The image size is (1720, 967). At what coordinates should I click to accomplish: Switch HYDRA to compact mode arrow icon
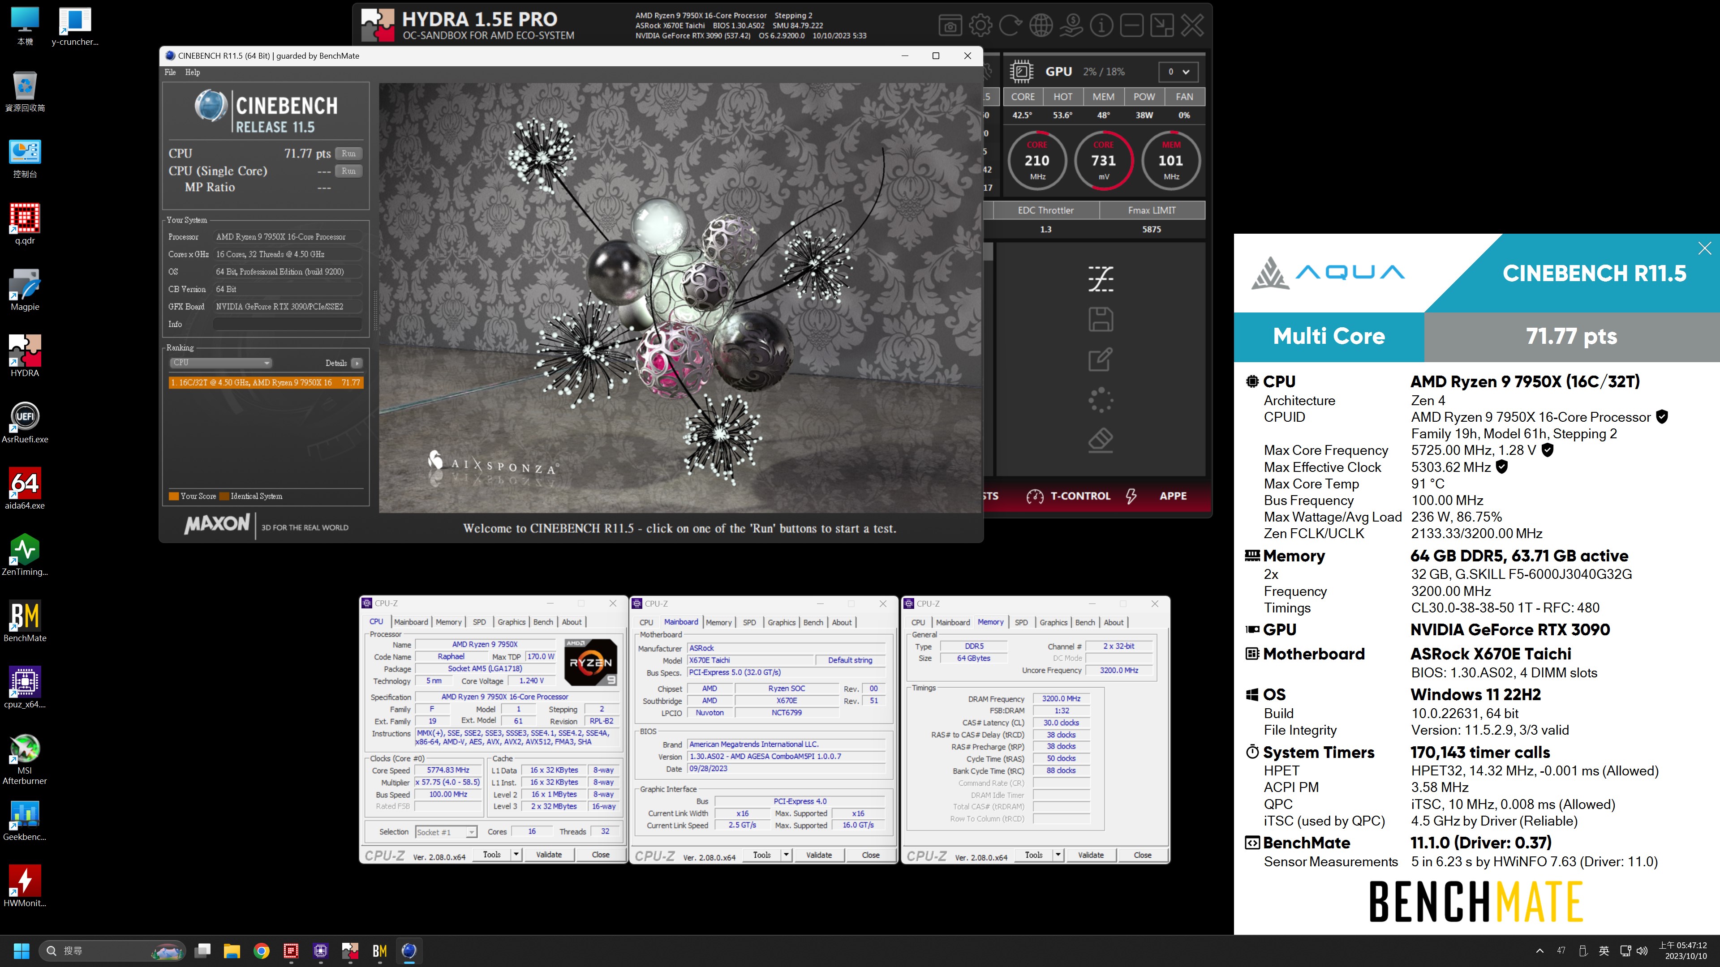pyautogui.click(x=1162, y=26)
